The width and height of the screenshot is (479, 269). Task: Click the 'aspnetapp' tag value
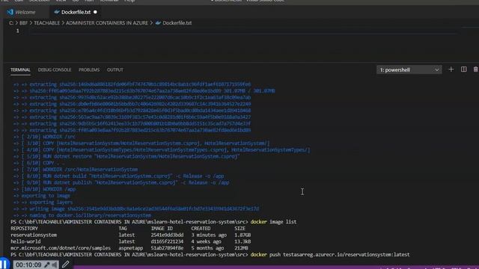pos(131,248)
